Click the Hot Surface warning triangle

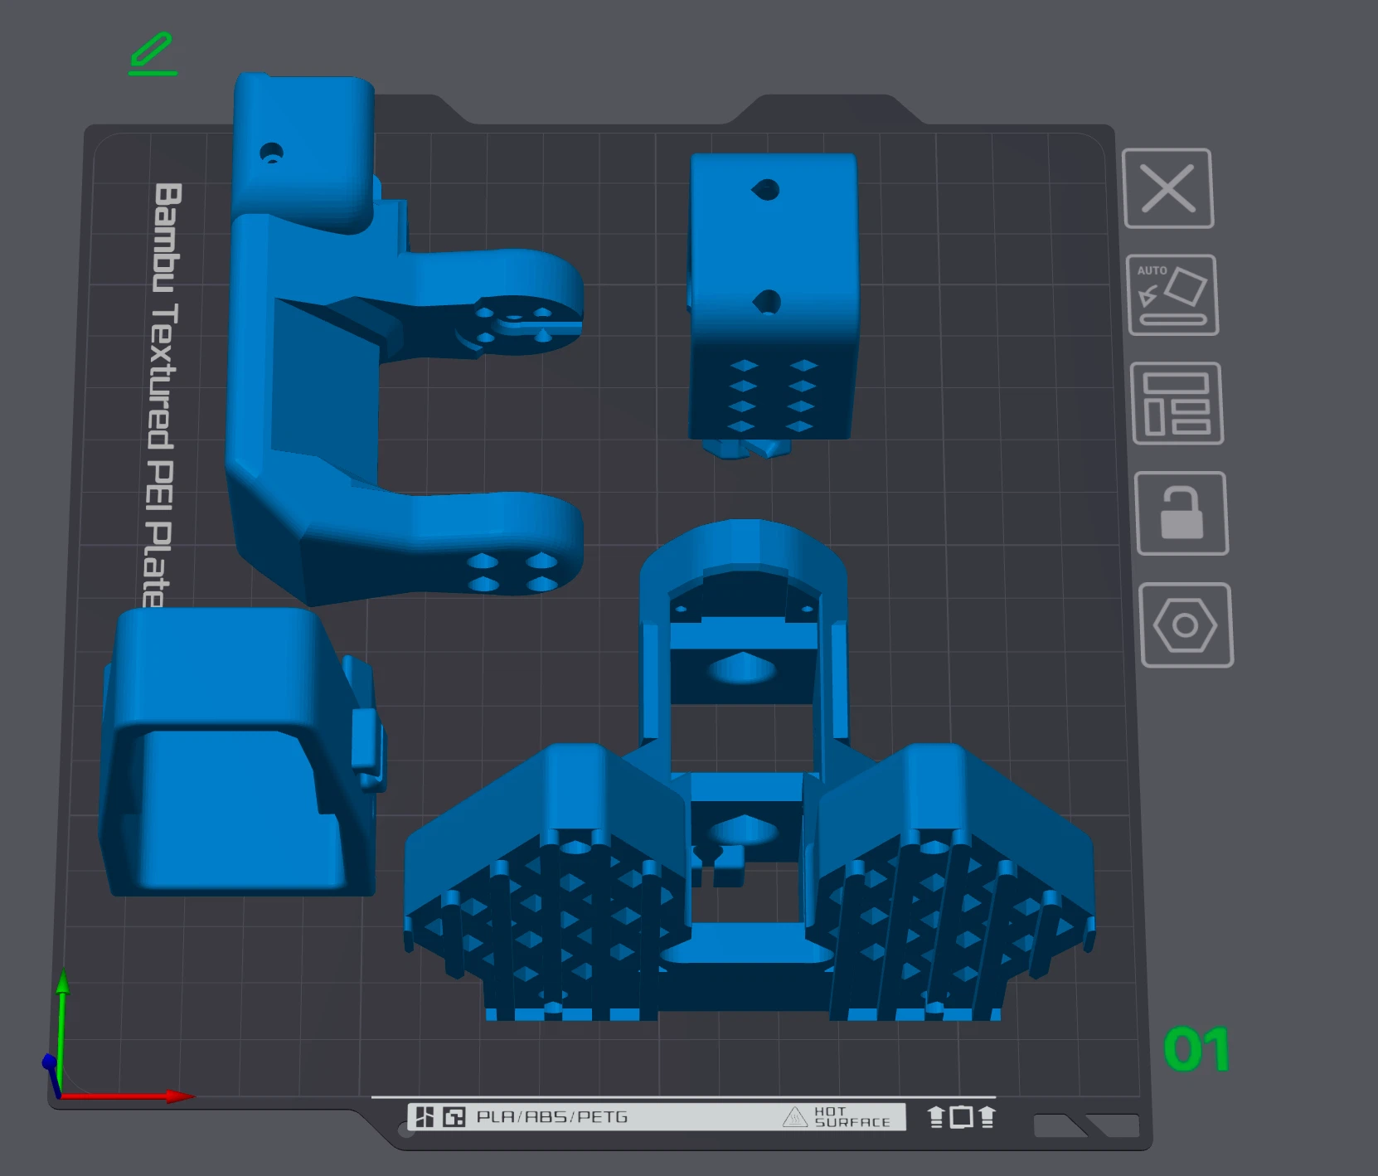pos(794,1117)
